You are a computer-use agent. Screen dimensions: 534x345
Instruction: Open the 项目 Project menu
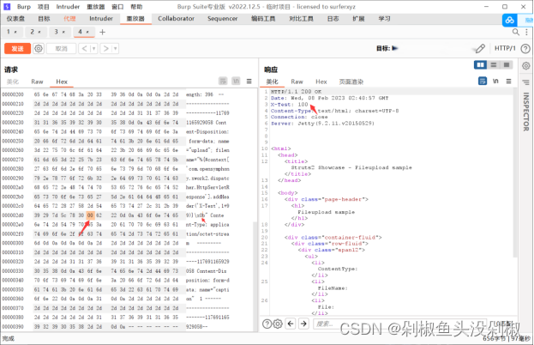[43, 7]
